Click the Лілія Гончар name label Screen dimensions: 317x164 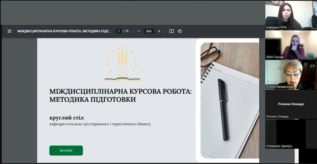coord(275,57)
